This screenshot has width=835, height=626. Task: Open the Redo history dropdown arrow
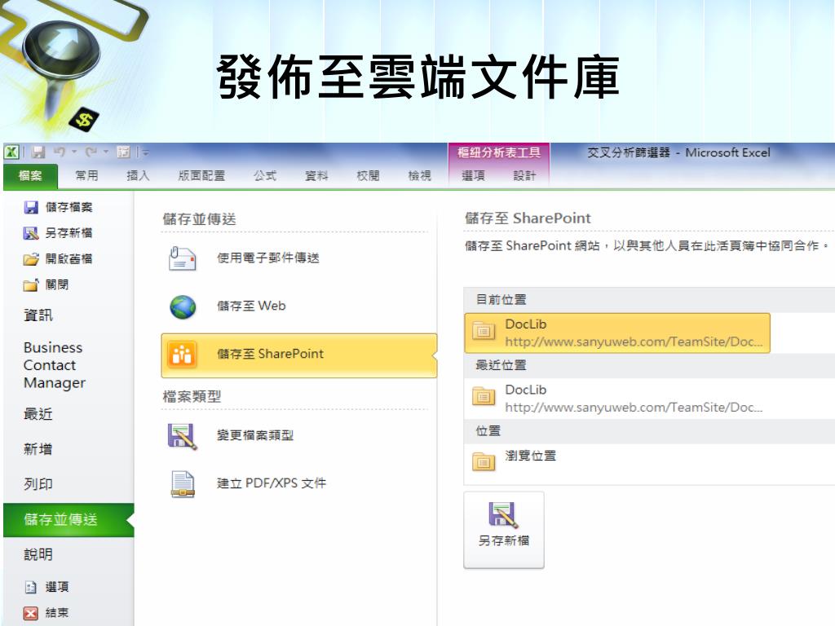point(106,152)
